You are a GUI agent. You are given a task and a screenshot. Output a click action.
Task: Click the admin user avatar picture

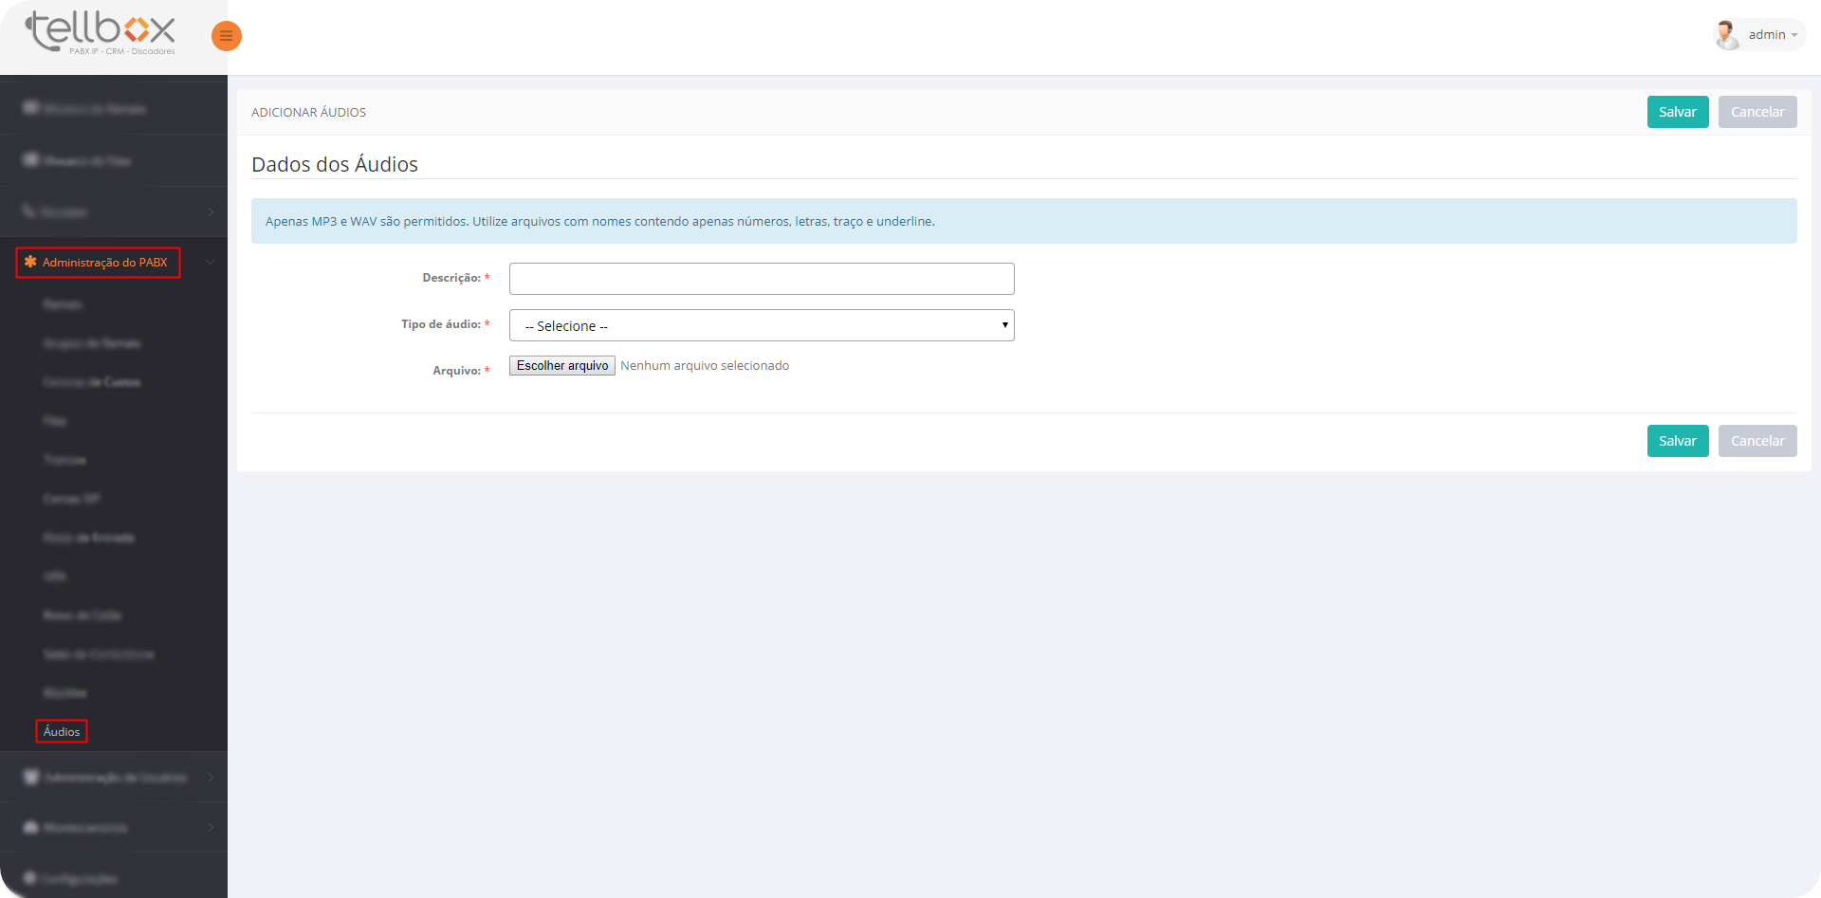1726,35
